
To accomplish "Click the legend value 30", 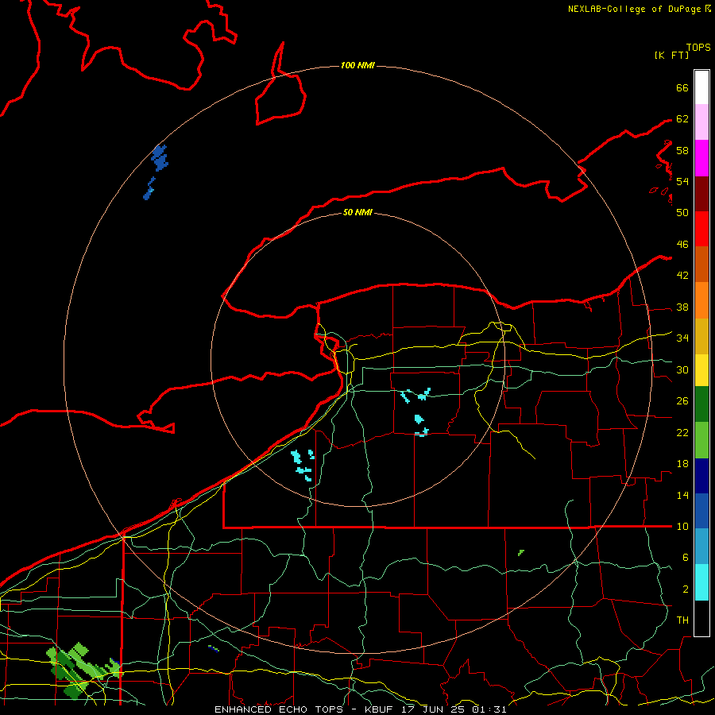I will pyautogui.click(x=682, y=369).
